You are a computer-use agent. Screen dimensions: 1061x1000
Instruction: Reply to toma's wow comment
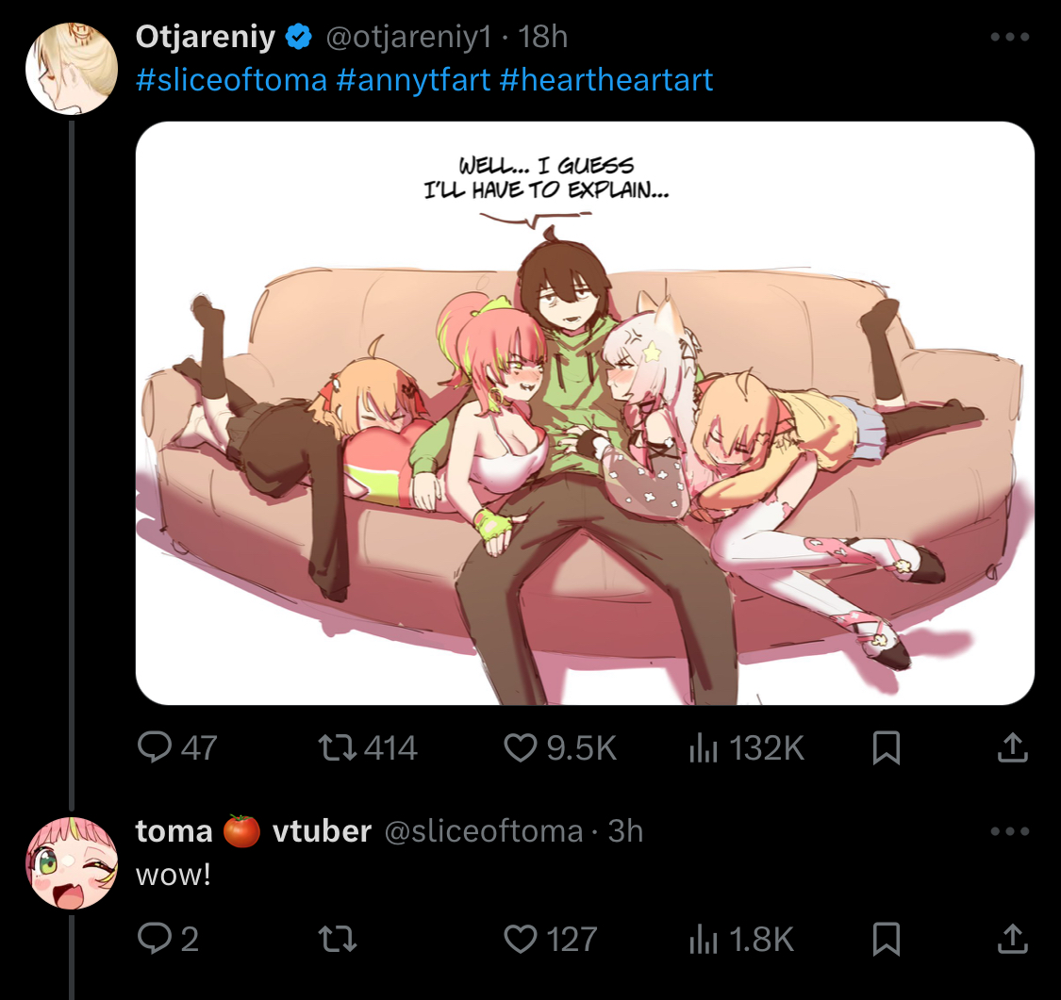tap(168, 939)
